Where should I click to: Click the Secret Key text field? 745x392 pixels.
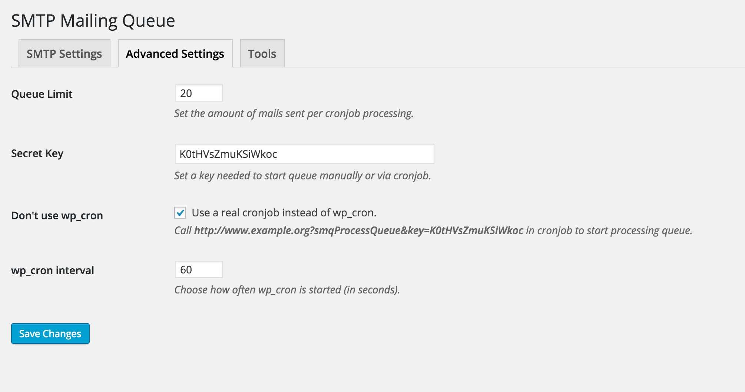304,154
